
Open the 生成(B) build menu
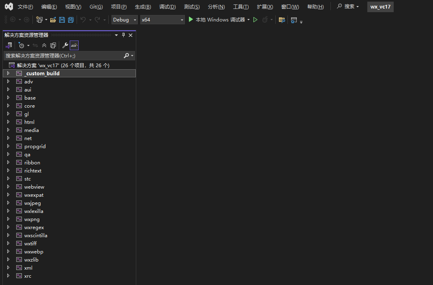(x=143, y=6)
